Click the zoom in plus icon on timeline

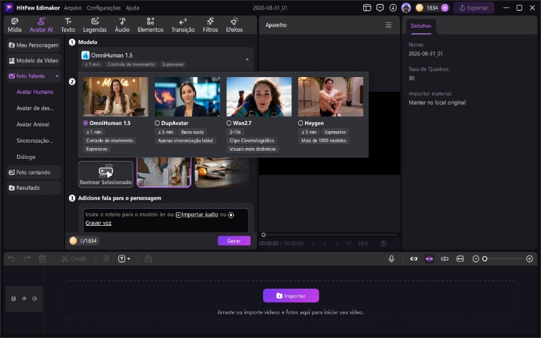530,259
